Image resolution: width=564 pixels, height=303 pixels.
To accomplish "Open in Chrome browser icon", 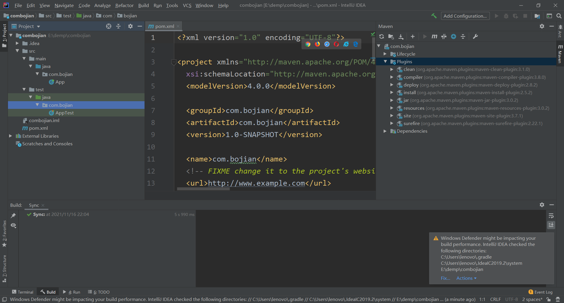I will [308, 44].
